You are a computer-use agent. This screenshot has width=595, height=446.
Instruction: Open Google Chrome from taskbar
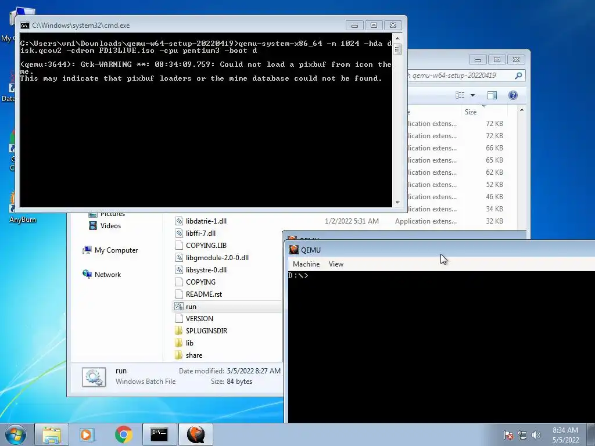point(123,434)
